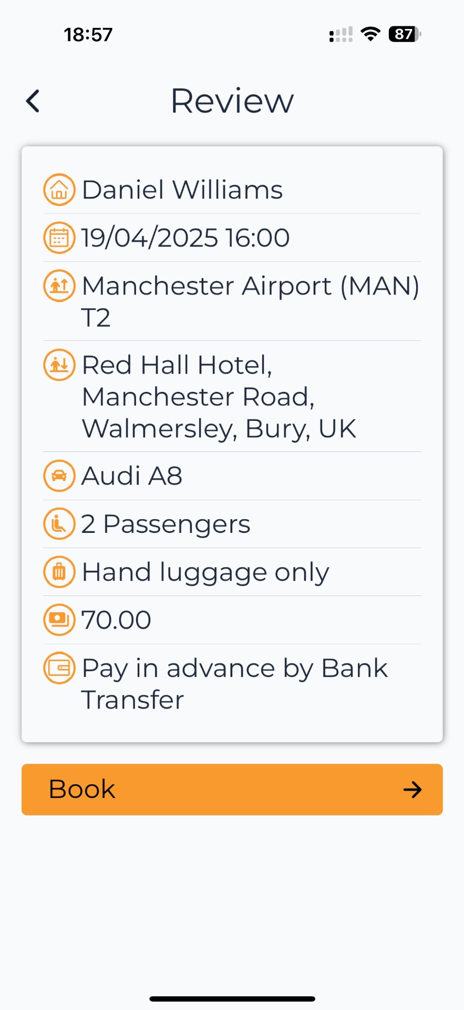Tap the wallet payment method icon
The width and height of the screenshot is (464, 1010).
tap(59, 668)
